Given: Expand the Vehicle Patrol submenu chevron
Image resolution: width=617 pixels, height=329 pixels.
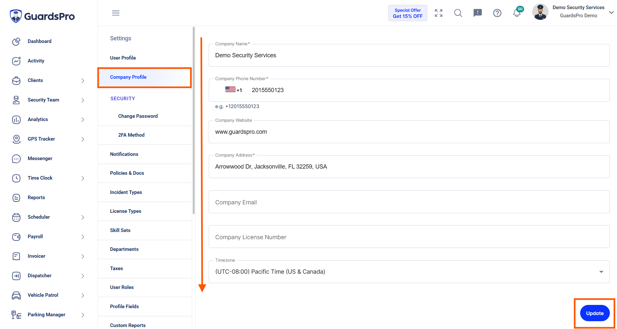Looking at the screenshot, I should click(83, 295).
